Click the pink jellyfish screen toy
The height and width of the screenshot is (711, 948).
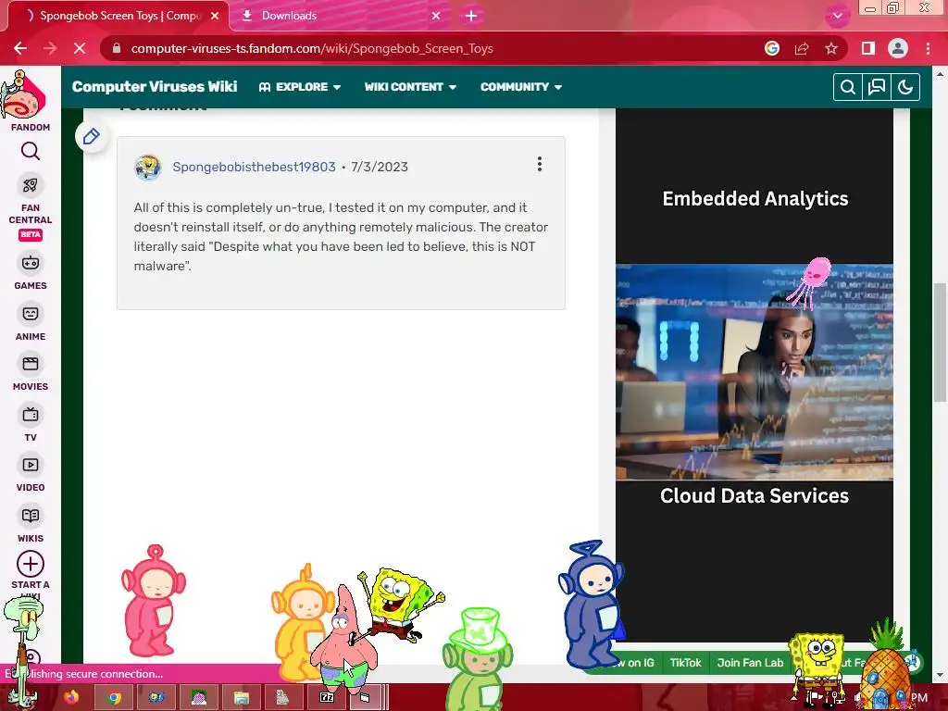click(x=809, y=282)
